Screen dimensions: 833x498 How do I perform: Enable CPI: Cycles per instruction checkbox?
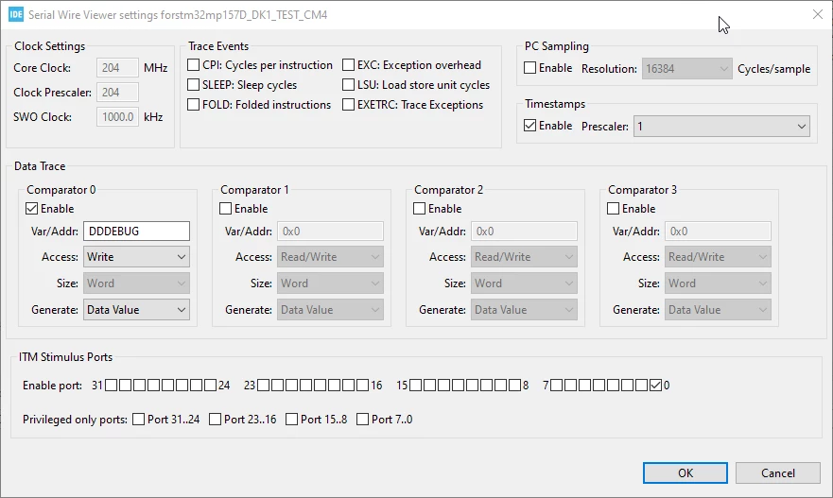[x=194, y=65]
